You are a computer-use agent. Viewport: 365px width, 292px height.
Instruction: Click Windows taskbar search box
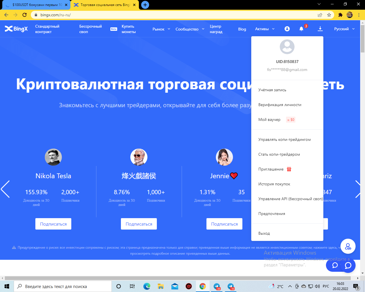63,286
